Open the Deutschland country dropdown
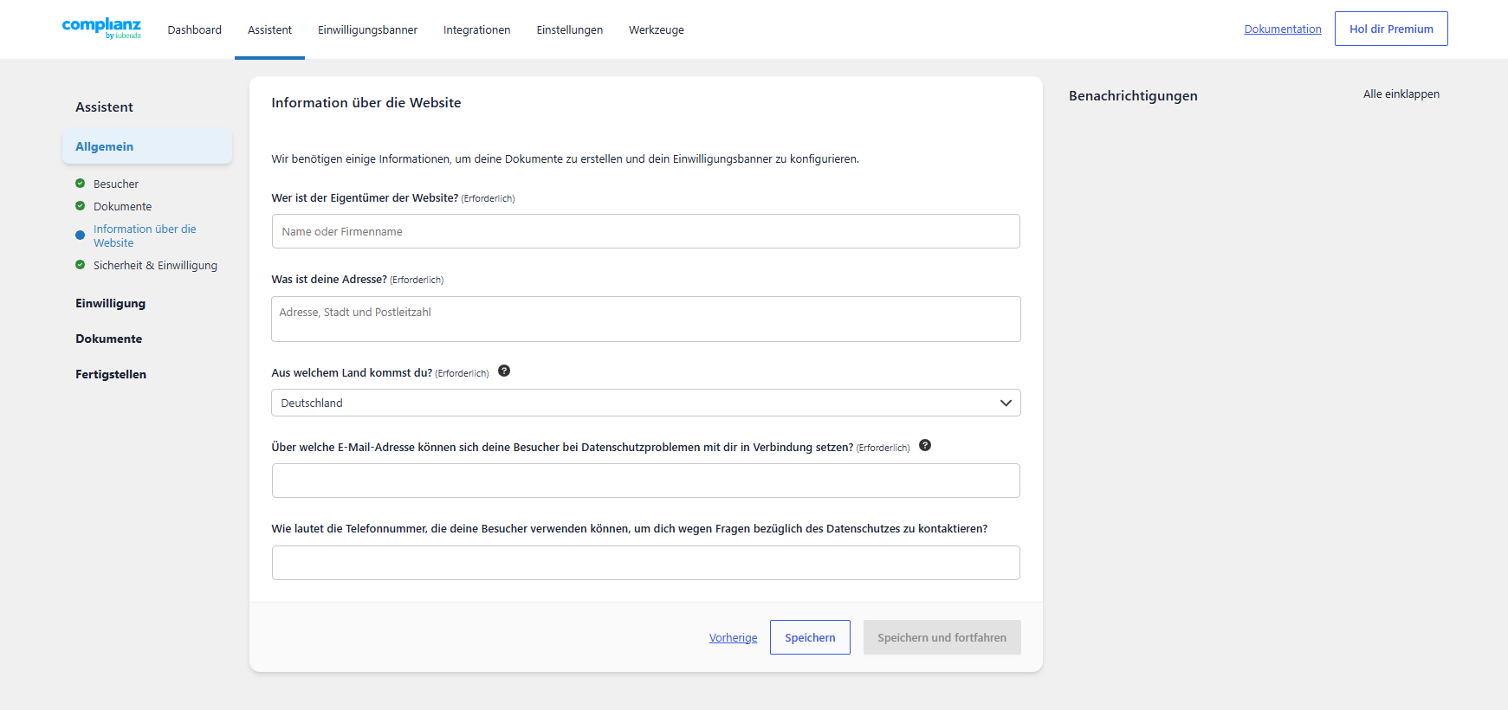This screenshot has width=1508, height=710. 646,403
